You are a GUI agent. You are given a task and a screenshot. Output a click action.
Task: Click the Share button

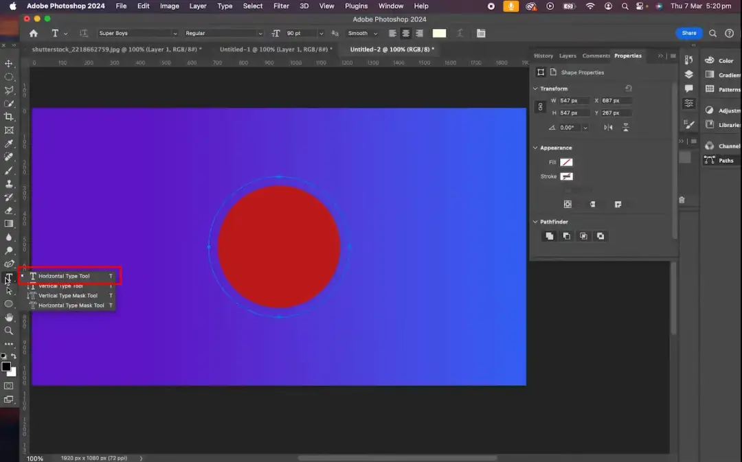point(688,33)
